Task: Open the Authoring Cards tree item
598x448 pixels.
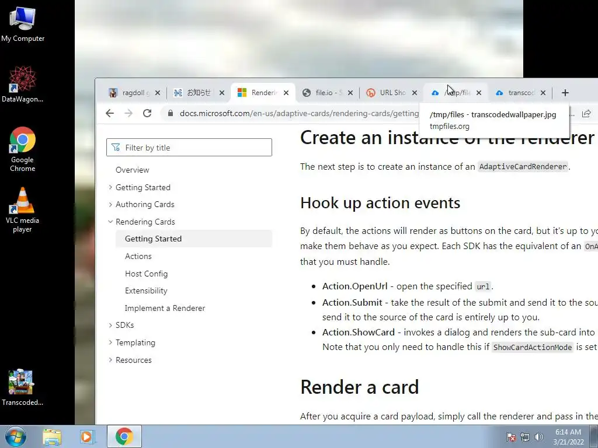Action: 145,204
